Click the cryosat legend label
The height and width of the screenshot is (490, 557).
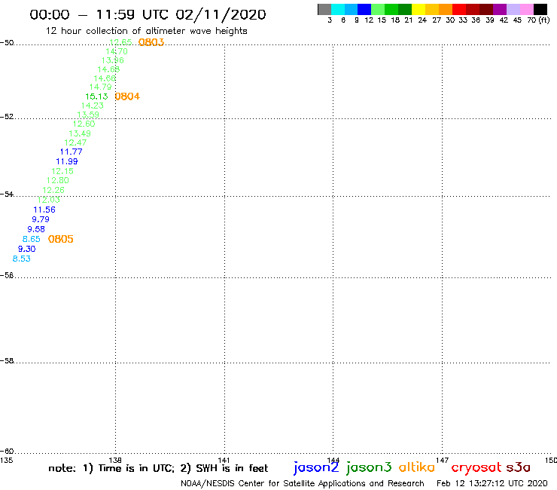click(x=476, y=468)
